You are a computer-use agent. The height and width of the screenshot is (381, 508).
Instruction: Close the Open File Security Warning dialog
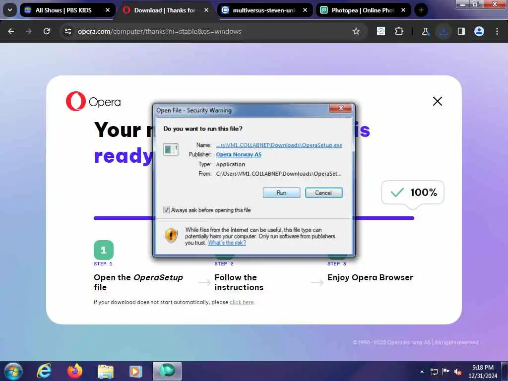(x=341, y=108)
